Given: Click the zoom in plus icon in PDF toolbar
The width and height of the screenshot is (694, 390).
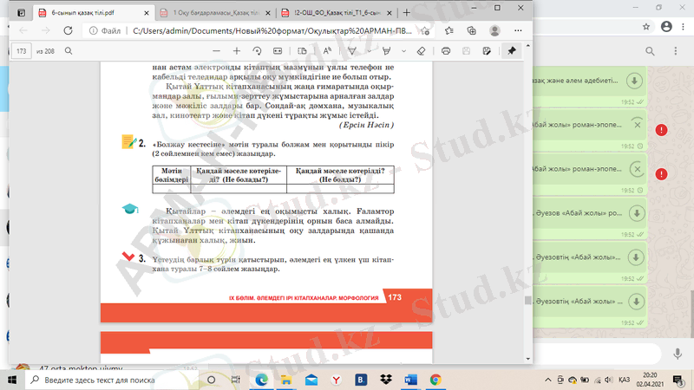Looking at the screenshot, I should click(x=236, y=51).
